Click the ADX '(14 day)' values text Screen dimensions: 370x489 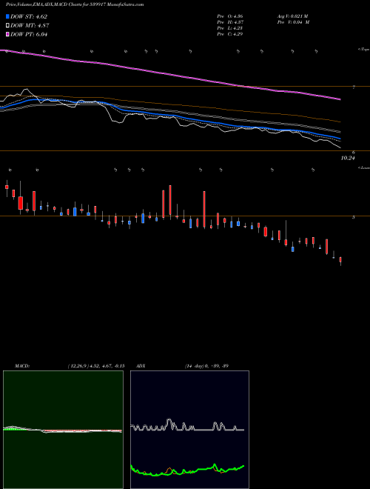[206, 366]
